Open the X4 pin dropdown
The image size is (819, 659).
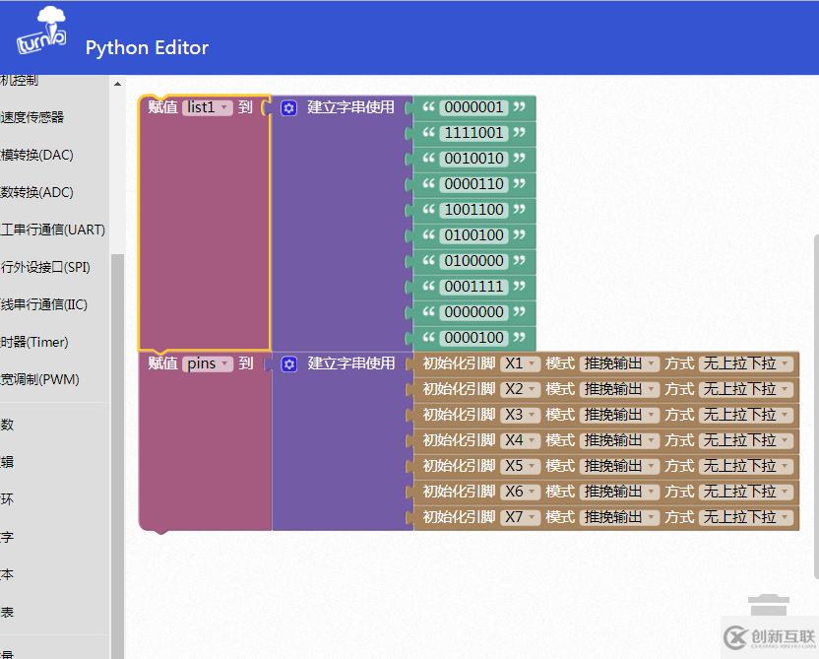click(521, 440)
